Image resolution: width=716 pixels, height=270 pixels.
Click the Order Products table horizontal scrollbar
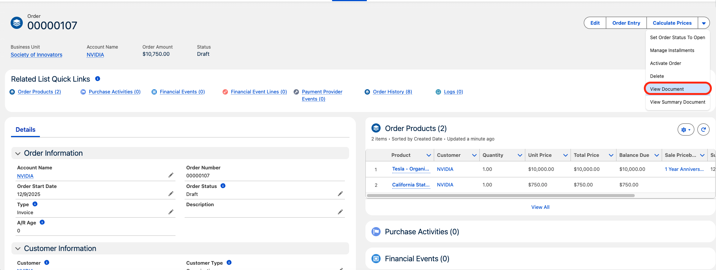501,196
